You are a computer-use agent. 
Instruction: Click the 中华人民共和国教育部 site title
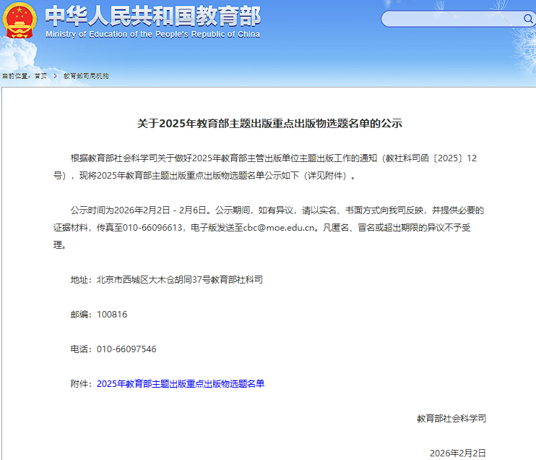click(x=152, y=15)
